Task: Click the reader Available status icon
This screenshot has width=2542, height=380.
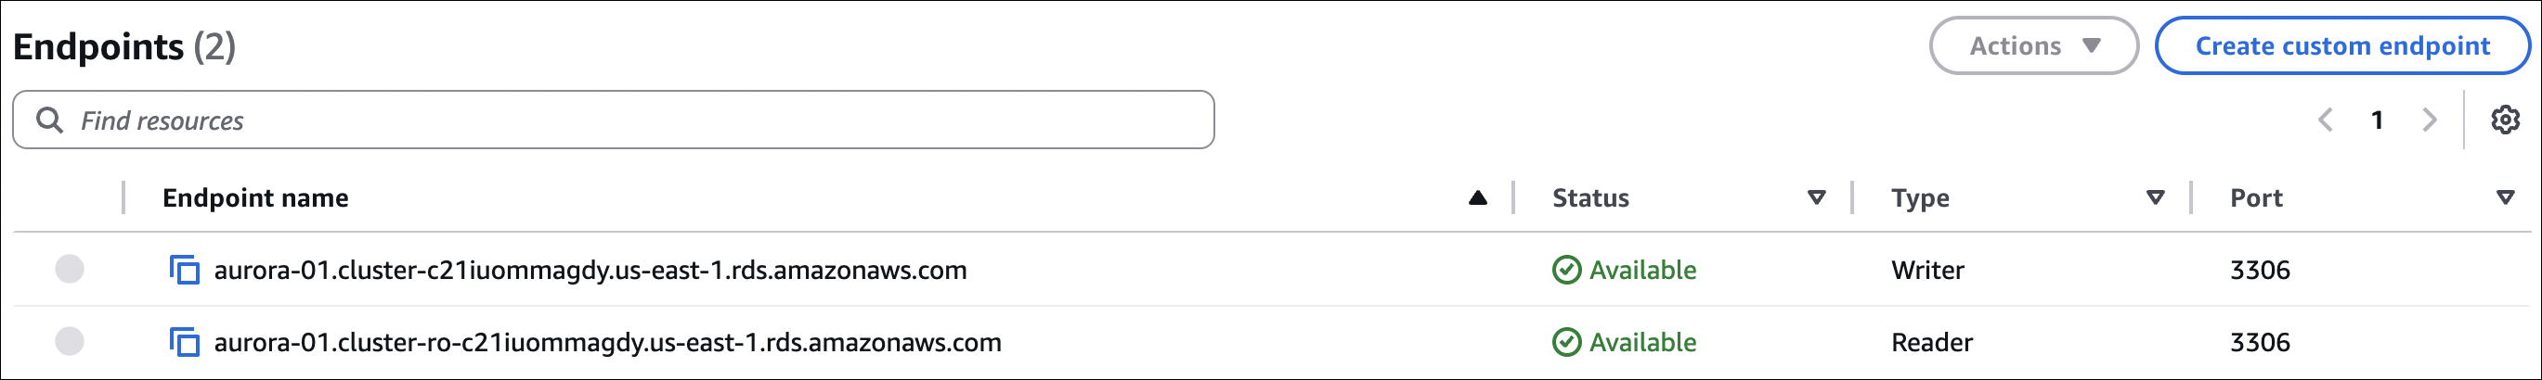Action: pos(1566,343)
